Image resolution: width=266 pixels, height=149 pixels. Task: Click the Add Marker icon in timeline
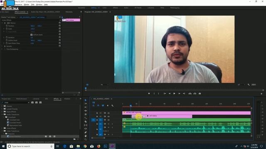click(108, 106)
